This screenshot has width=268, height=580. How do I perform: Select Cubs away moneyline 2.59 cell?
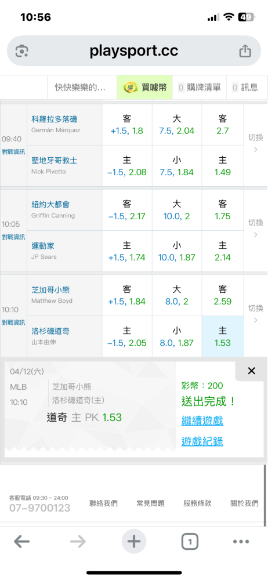223,295
